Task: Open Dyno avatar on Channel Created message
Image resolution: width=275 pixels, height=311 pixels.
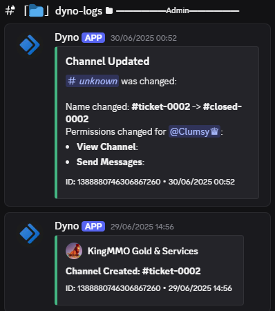Action: 30,234
